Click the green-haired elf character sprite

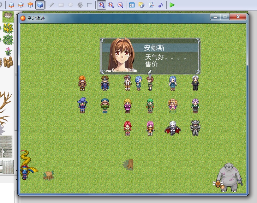[150, 106]
